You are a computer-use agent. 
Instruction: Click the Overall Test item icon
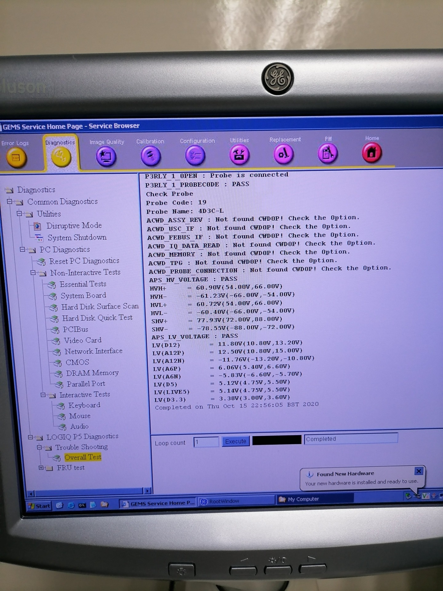click(57, 458)
